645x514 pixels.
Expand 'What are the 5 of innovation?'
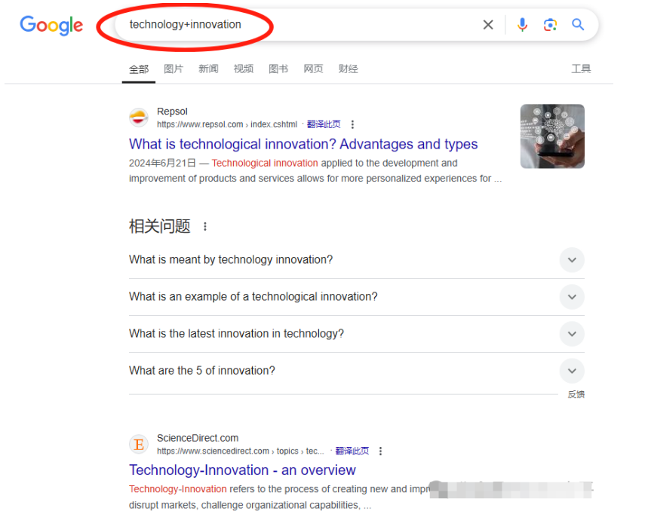tap(572, 371)
